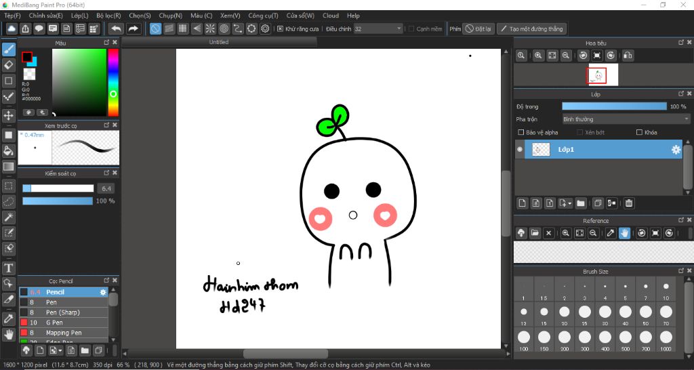Screen dimensions: 694x370
Task: Tick the Khóa lock checkbox
Action: click(x=639, y=132)
